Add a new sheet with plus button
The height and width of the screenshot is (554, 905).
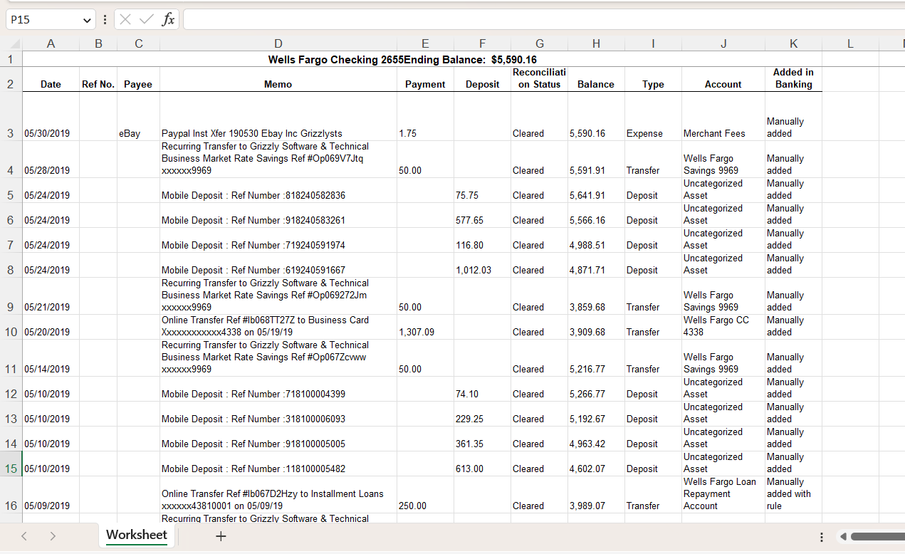(x=221, y=536)
